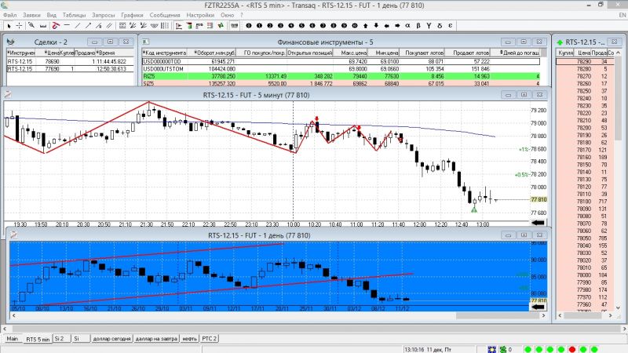Click the red status indicator in status bar

coord(572,349)
